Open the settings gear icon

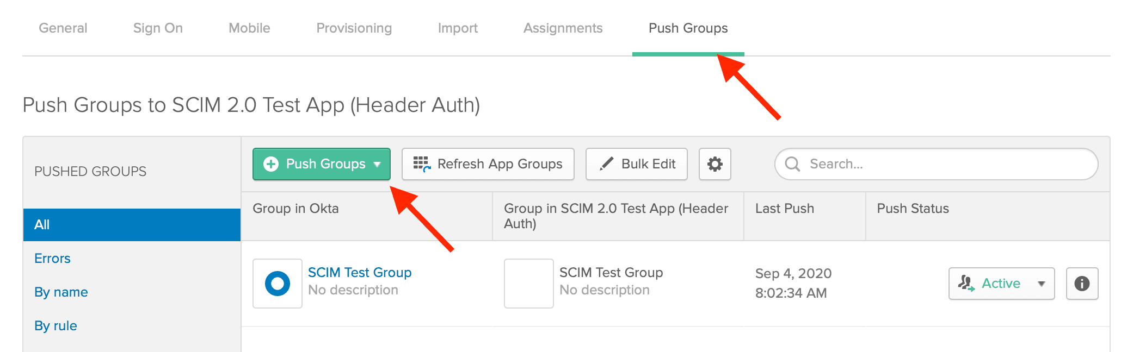[715, 164]
